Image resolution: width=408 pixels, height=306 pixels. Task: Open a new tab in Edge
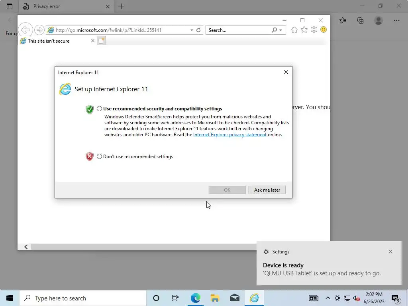(121, 6)
